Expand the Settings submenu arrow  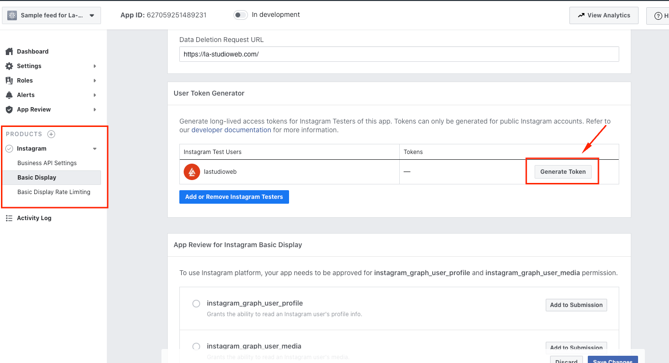[95, 66]
